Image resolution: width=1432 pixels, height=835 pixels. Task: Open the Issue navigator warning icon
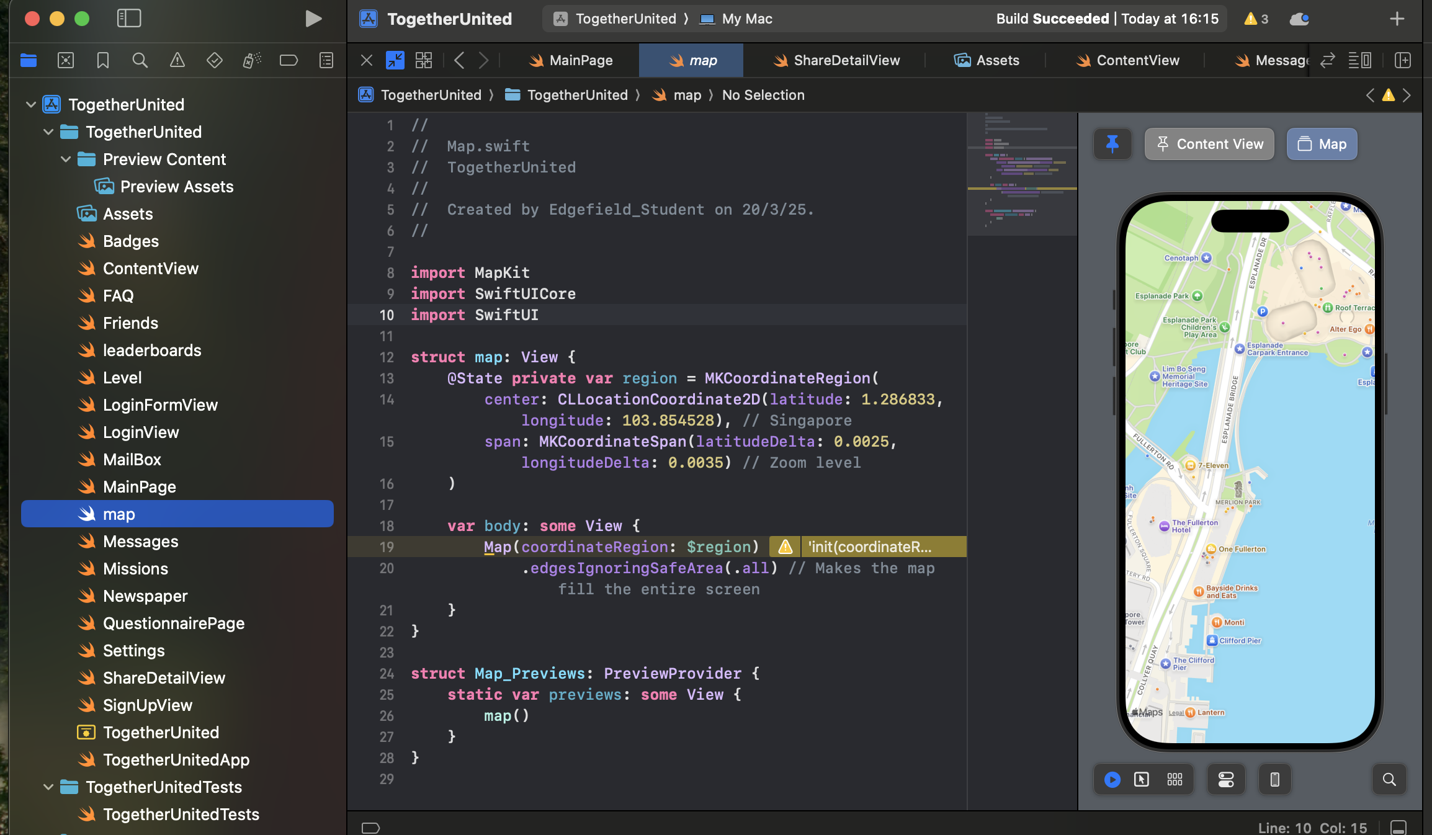point(177,60)
